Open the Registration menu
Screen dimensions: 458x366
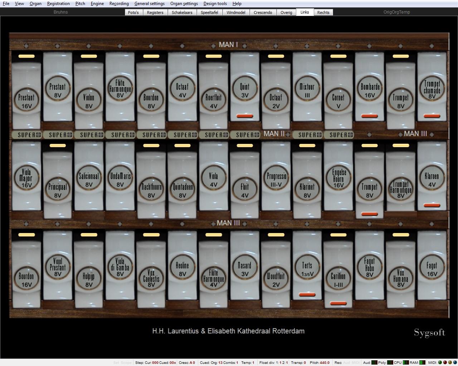point(58,4)
